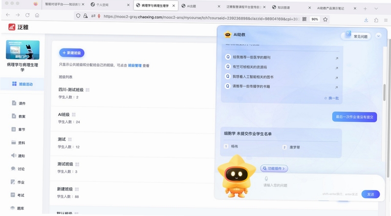Expand the 功能插件 plugin menu
This screenshot has width=391, height=216.
274,169
